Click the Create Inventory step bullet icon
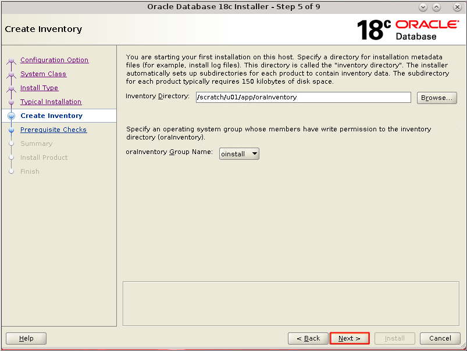 11,116
